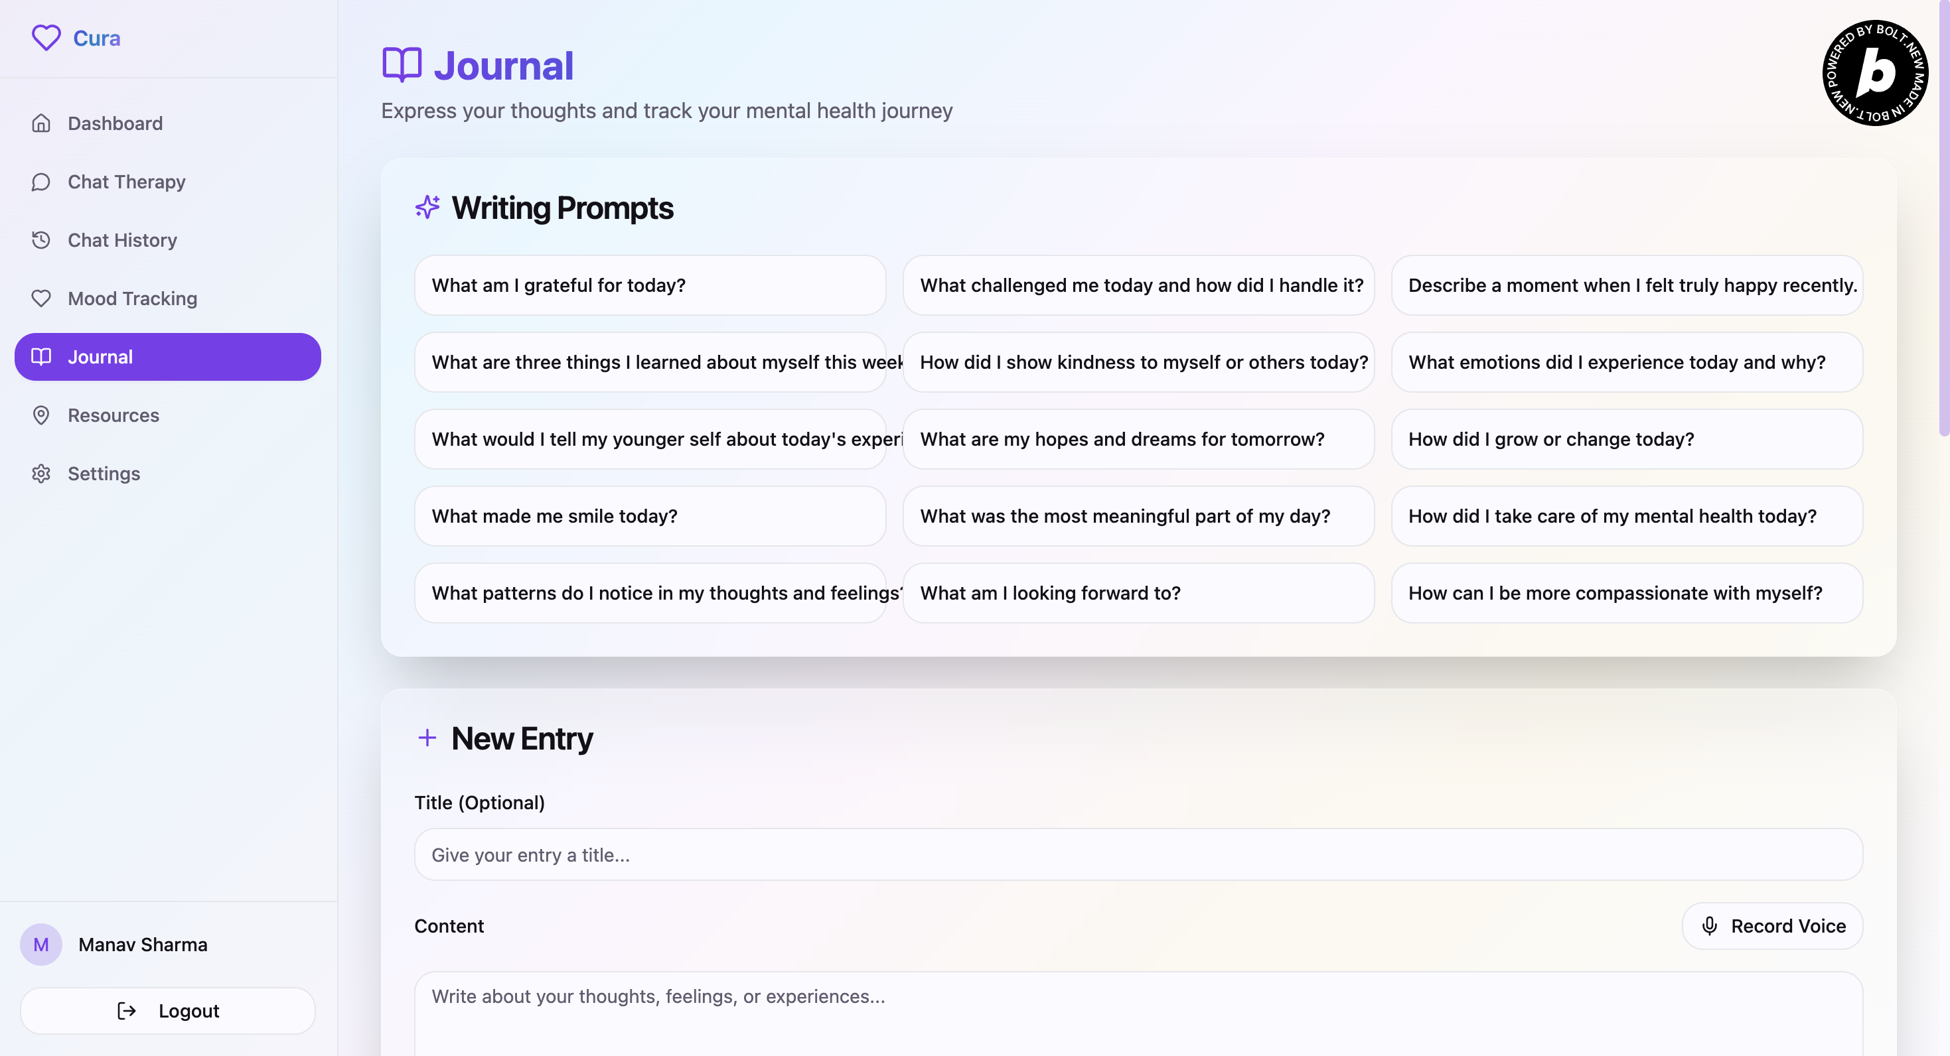1950x1056 pixels.
Task: Click the Cura heart logo icon
Action: tap(45, 38)
